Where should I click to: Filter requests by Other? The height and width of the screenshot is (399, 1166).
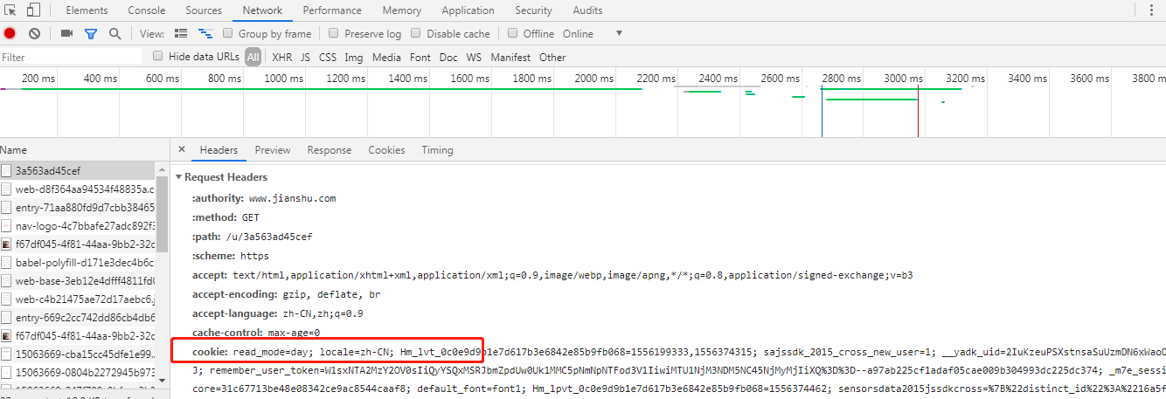(552, 57)
